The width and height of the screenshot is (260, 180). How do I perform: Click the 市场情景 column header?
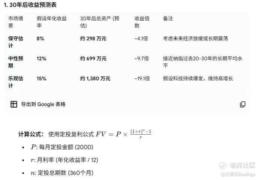click(16, 22)
